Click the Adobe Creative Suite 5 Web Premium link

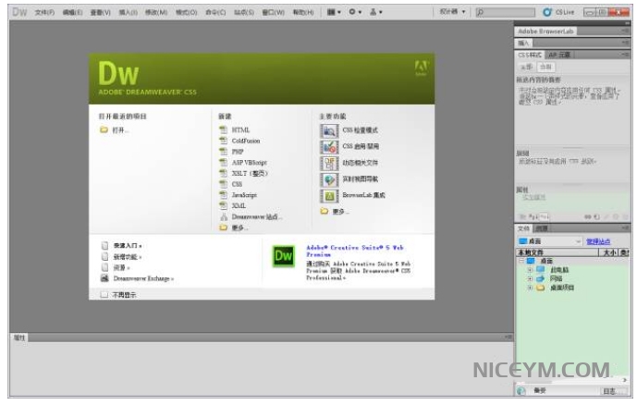tap(355, 251)
